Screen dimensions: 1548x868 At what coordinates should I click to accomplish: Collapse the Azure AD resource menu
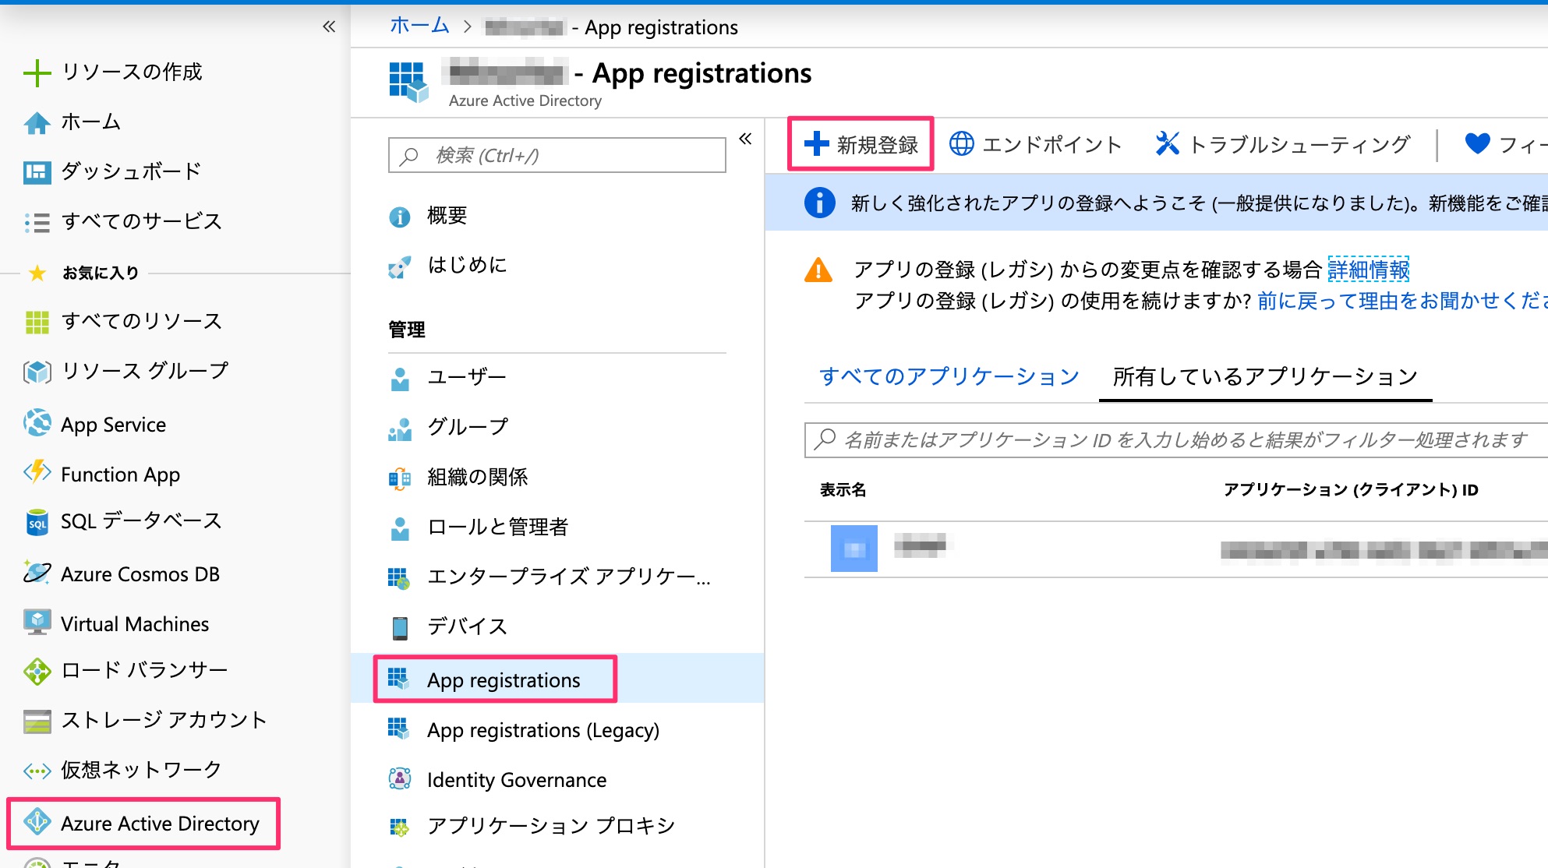(745, 139)
